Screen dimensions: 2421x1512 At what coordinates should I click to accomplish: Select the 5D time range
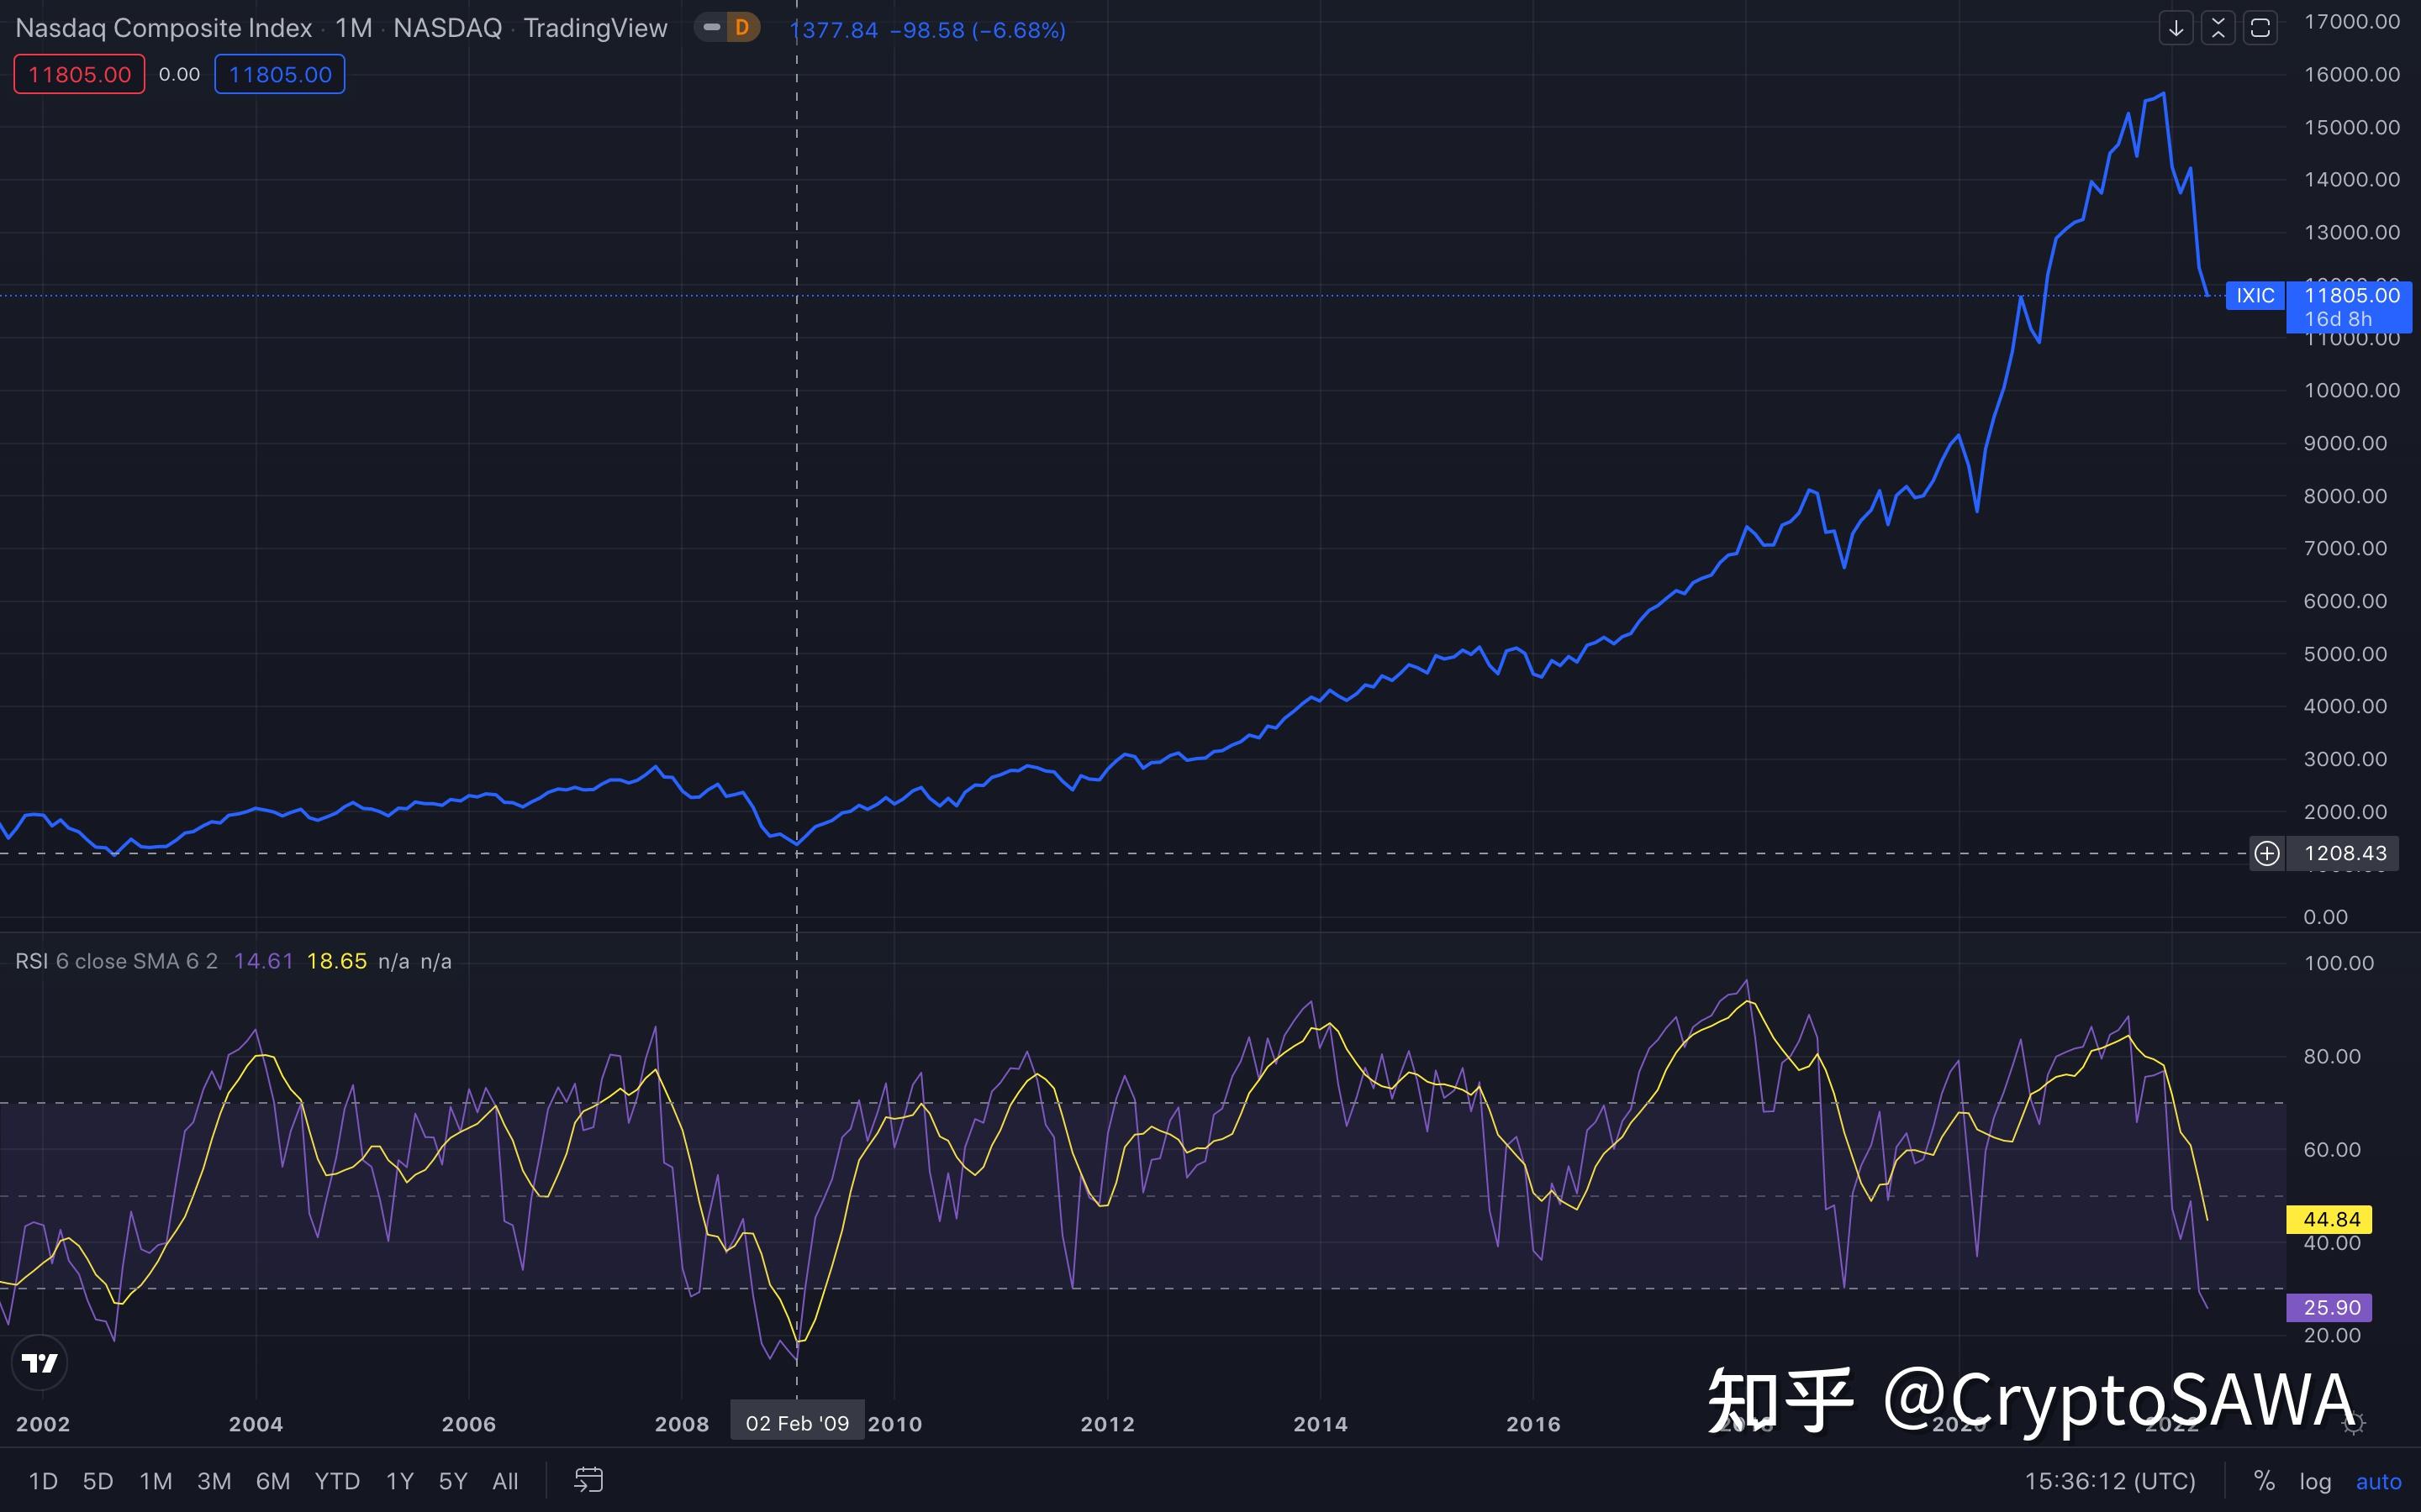click(x=98, y=1481)
